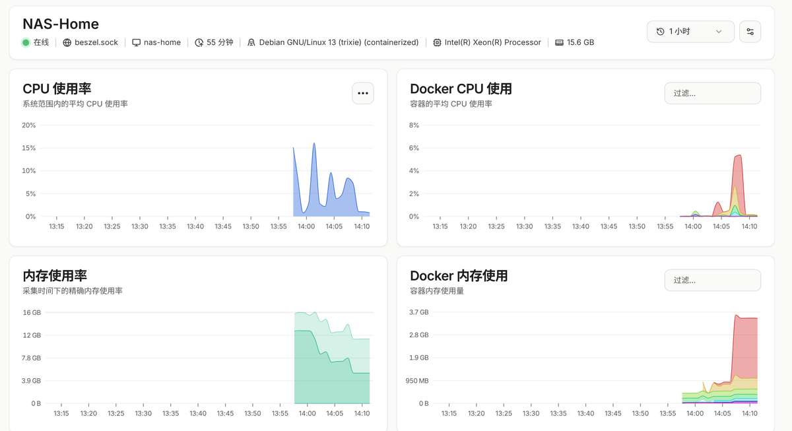Screen dimensions: 792x431
Task: Click the 在线 status text
Action: coord(41,42)
